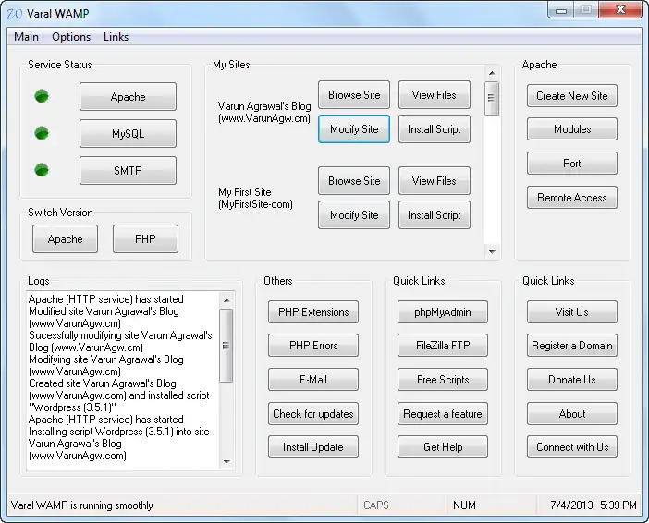Click Check for updates
This screenshot has width=649, height=523.
tap(313, 414)
